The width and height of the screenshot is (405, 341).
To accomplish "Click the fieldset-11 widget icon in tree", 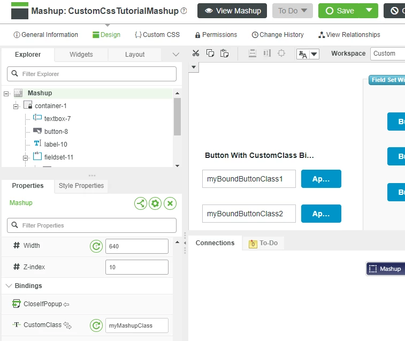I will click(37, 156).
